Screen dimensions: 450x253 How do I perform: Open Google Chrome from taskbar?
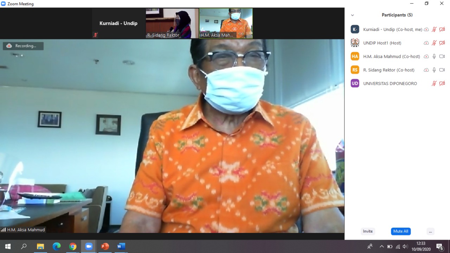(x=73, y=246)
